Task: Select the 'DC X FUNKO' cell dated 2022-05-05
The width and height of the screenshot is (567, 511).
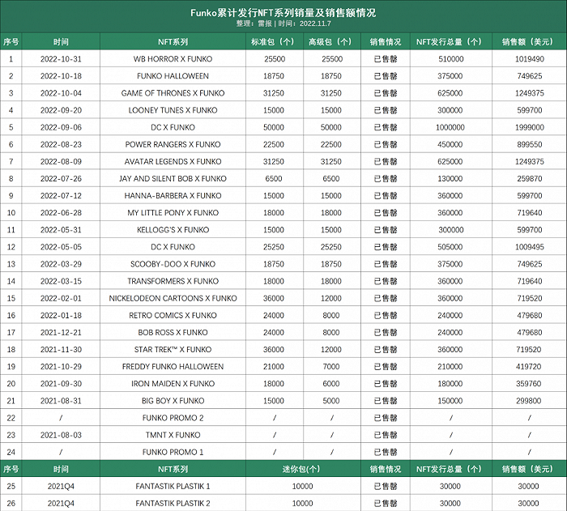Action: coord(173,247)
